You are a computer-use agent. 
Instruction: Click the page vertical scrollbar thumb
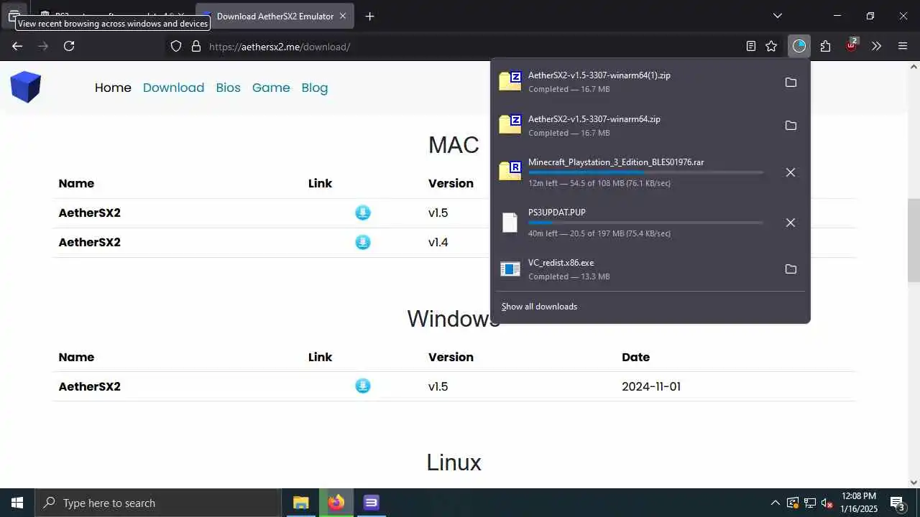tap(914, 241)
